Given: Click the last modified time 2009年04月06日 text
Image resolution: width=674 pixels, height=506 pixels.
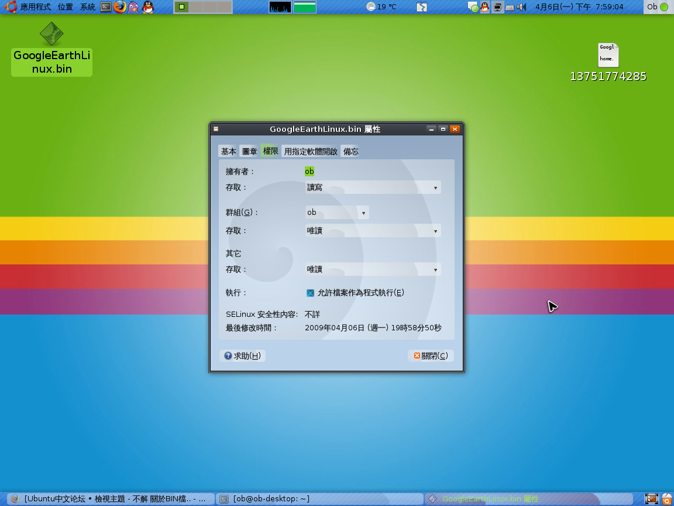Looking at the screenshot, I should point(373,328).
